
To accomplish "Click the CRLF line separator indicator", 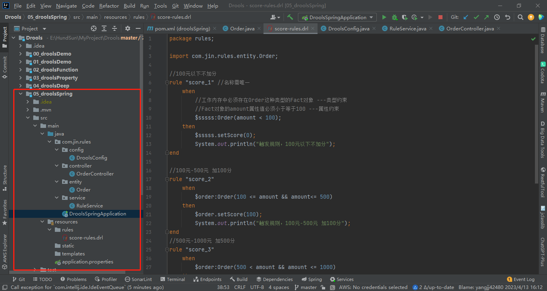I will 240,287.
